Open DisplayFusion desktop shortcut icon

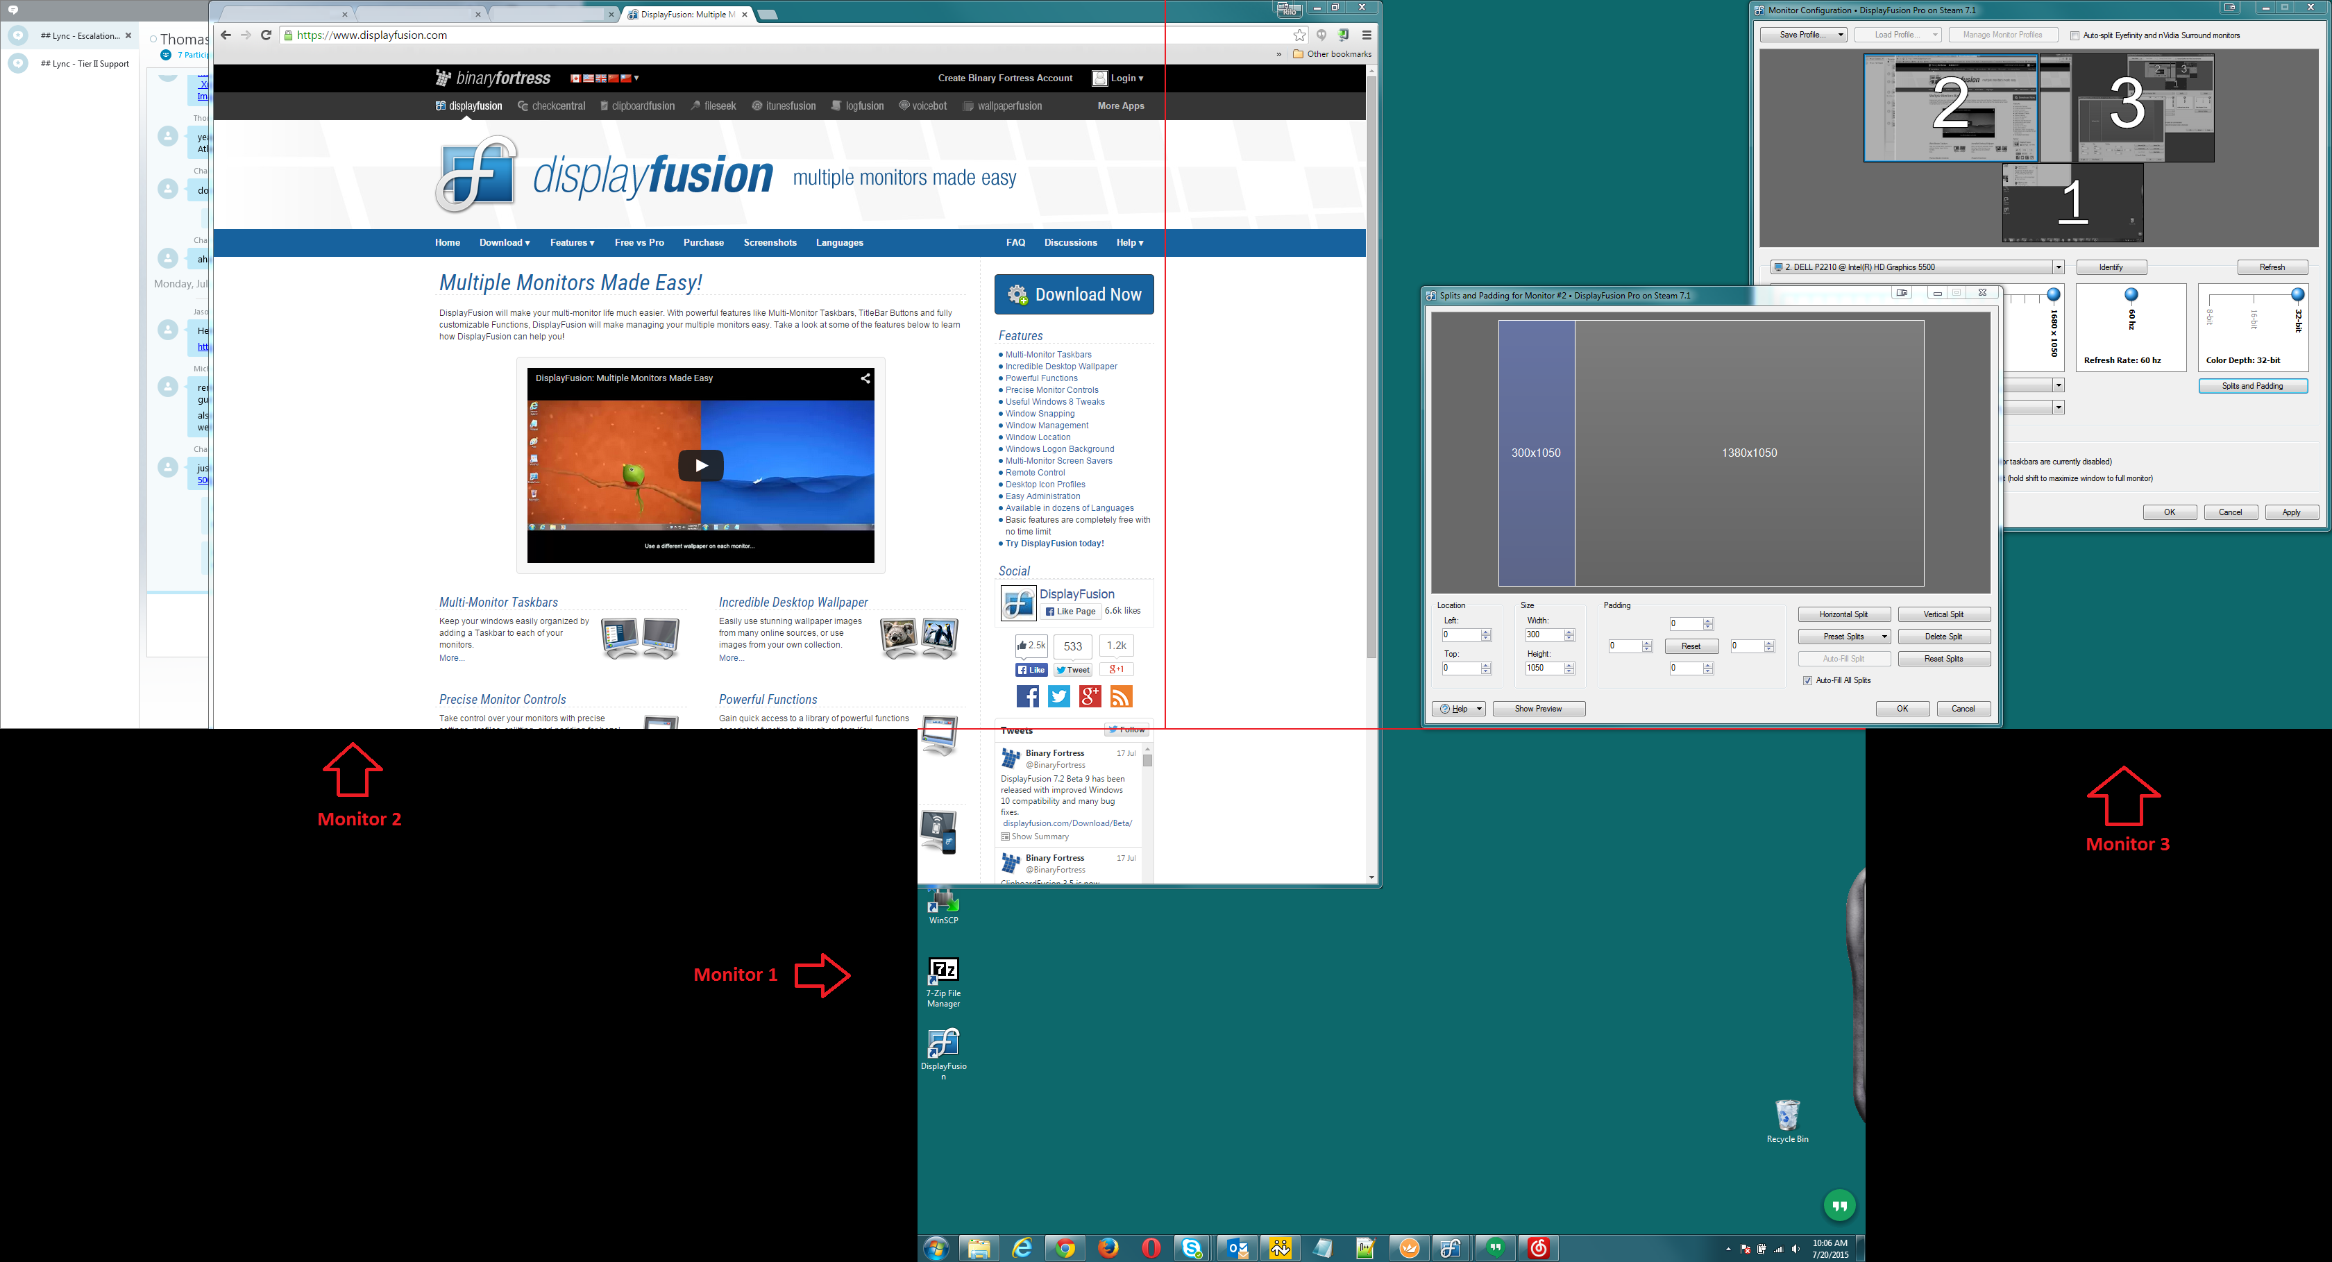point(943,1044)
